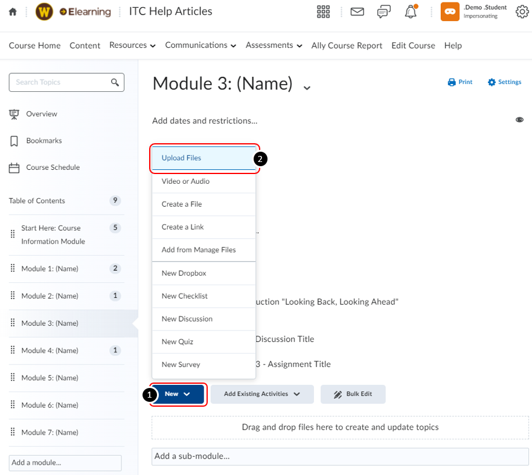Image resolution: width=532 pixels, height=475 pixels.
Task: Open Module 3 title chevron menu
Action: pyautogui.click(x=307, y=88)
